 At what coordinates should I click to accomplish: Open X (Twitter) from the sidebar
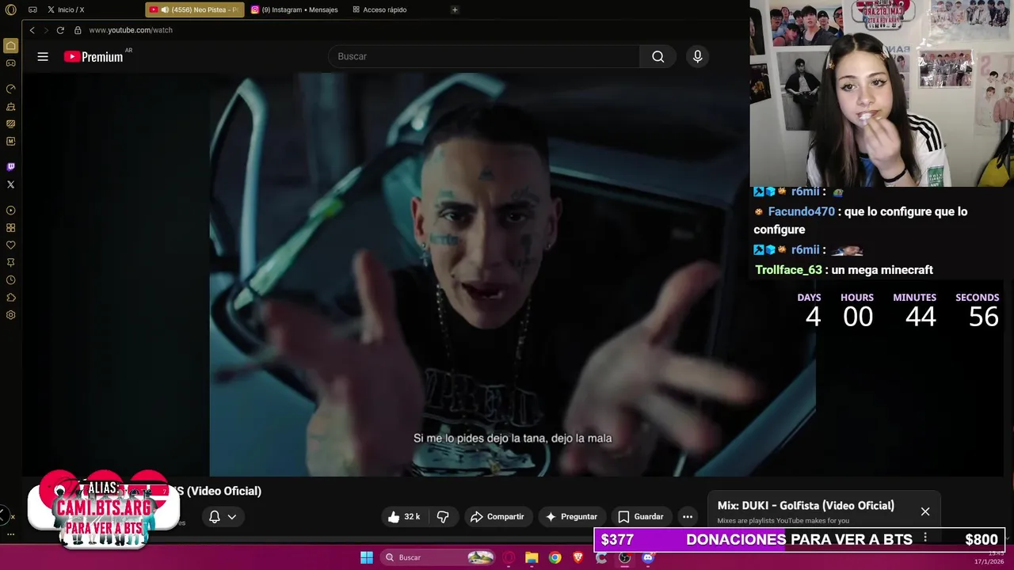(x=10, y=184)
